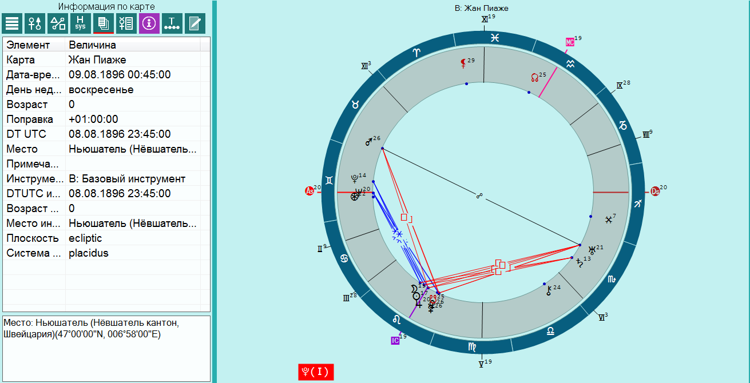Click the stacked documents icon underlined in red
The width and height of the screenshot is (750, 383).
coord(104,23)
